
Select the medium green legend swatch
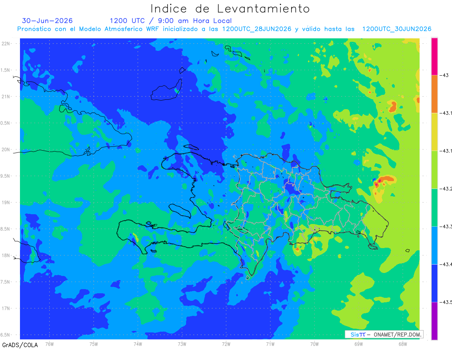(x=434, y=207)
